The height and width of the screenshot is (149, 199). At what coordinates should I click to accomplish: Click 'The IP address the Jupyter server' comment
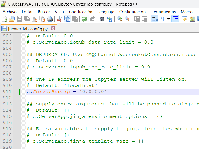click(x=107, y=79)
